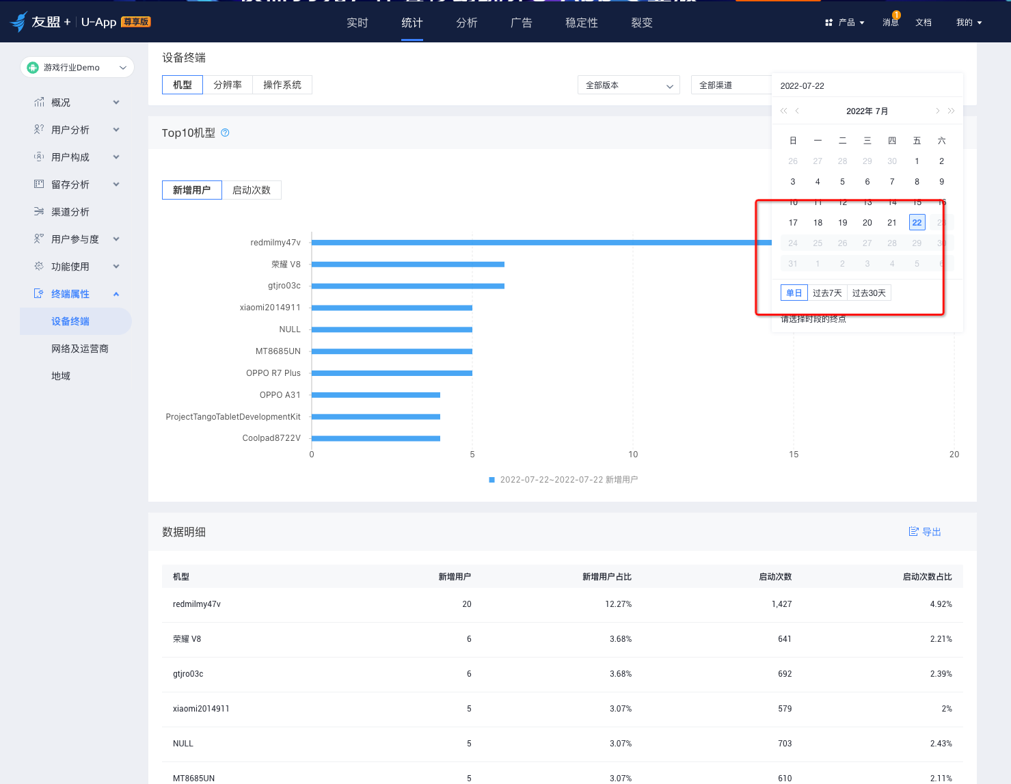The width and height of the screenshot is (1011, 784).
Task: Click the 渠道分析 sidebar icon
Action: [x=39, y=211]
